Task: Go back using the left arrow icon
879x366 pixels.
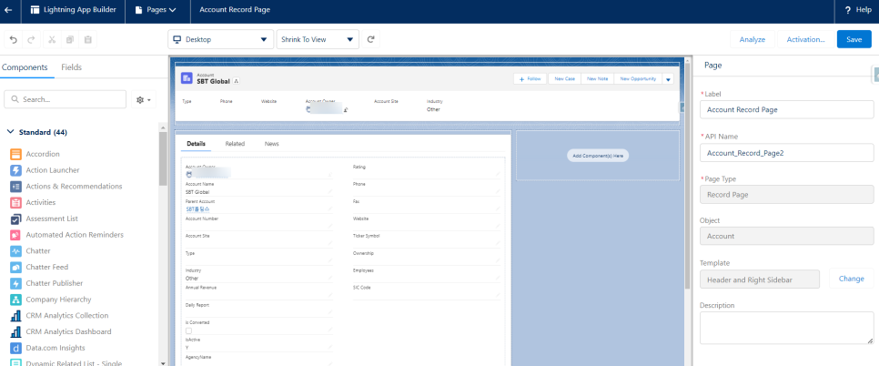Action: (x=8, y=10)
